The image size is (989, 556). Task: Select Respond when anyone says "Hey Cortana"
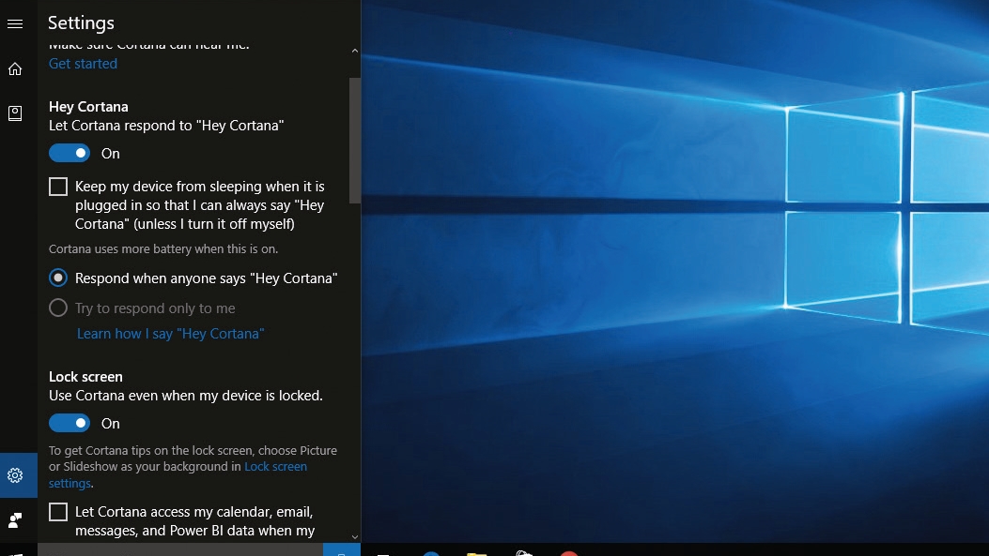58,278
